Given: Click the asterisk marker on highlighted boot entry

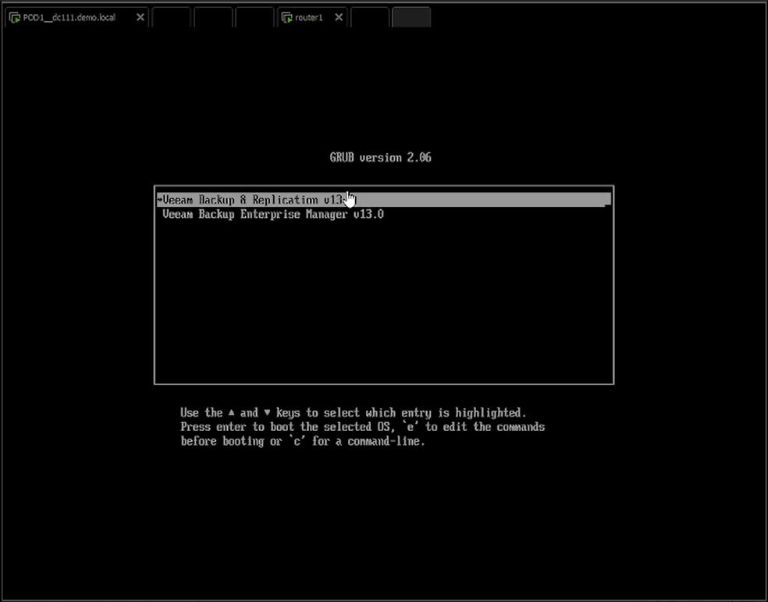Looking at the screenshot, I should [x=159, y=201].
